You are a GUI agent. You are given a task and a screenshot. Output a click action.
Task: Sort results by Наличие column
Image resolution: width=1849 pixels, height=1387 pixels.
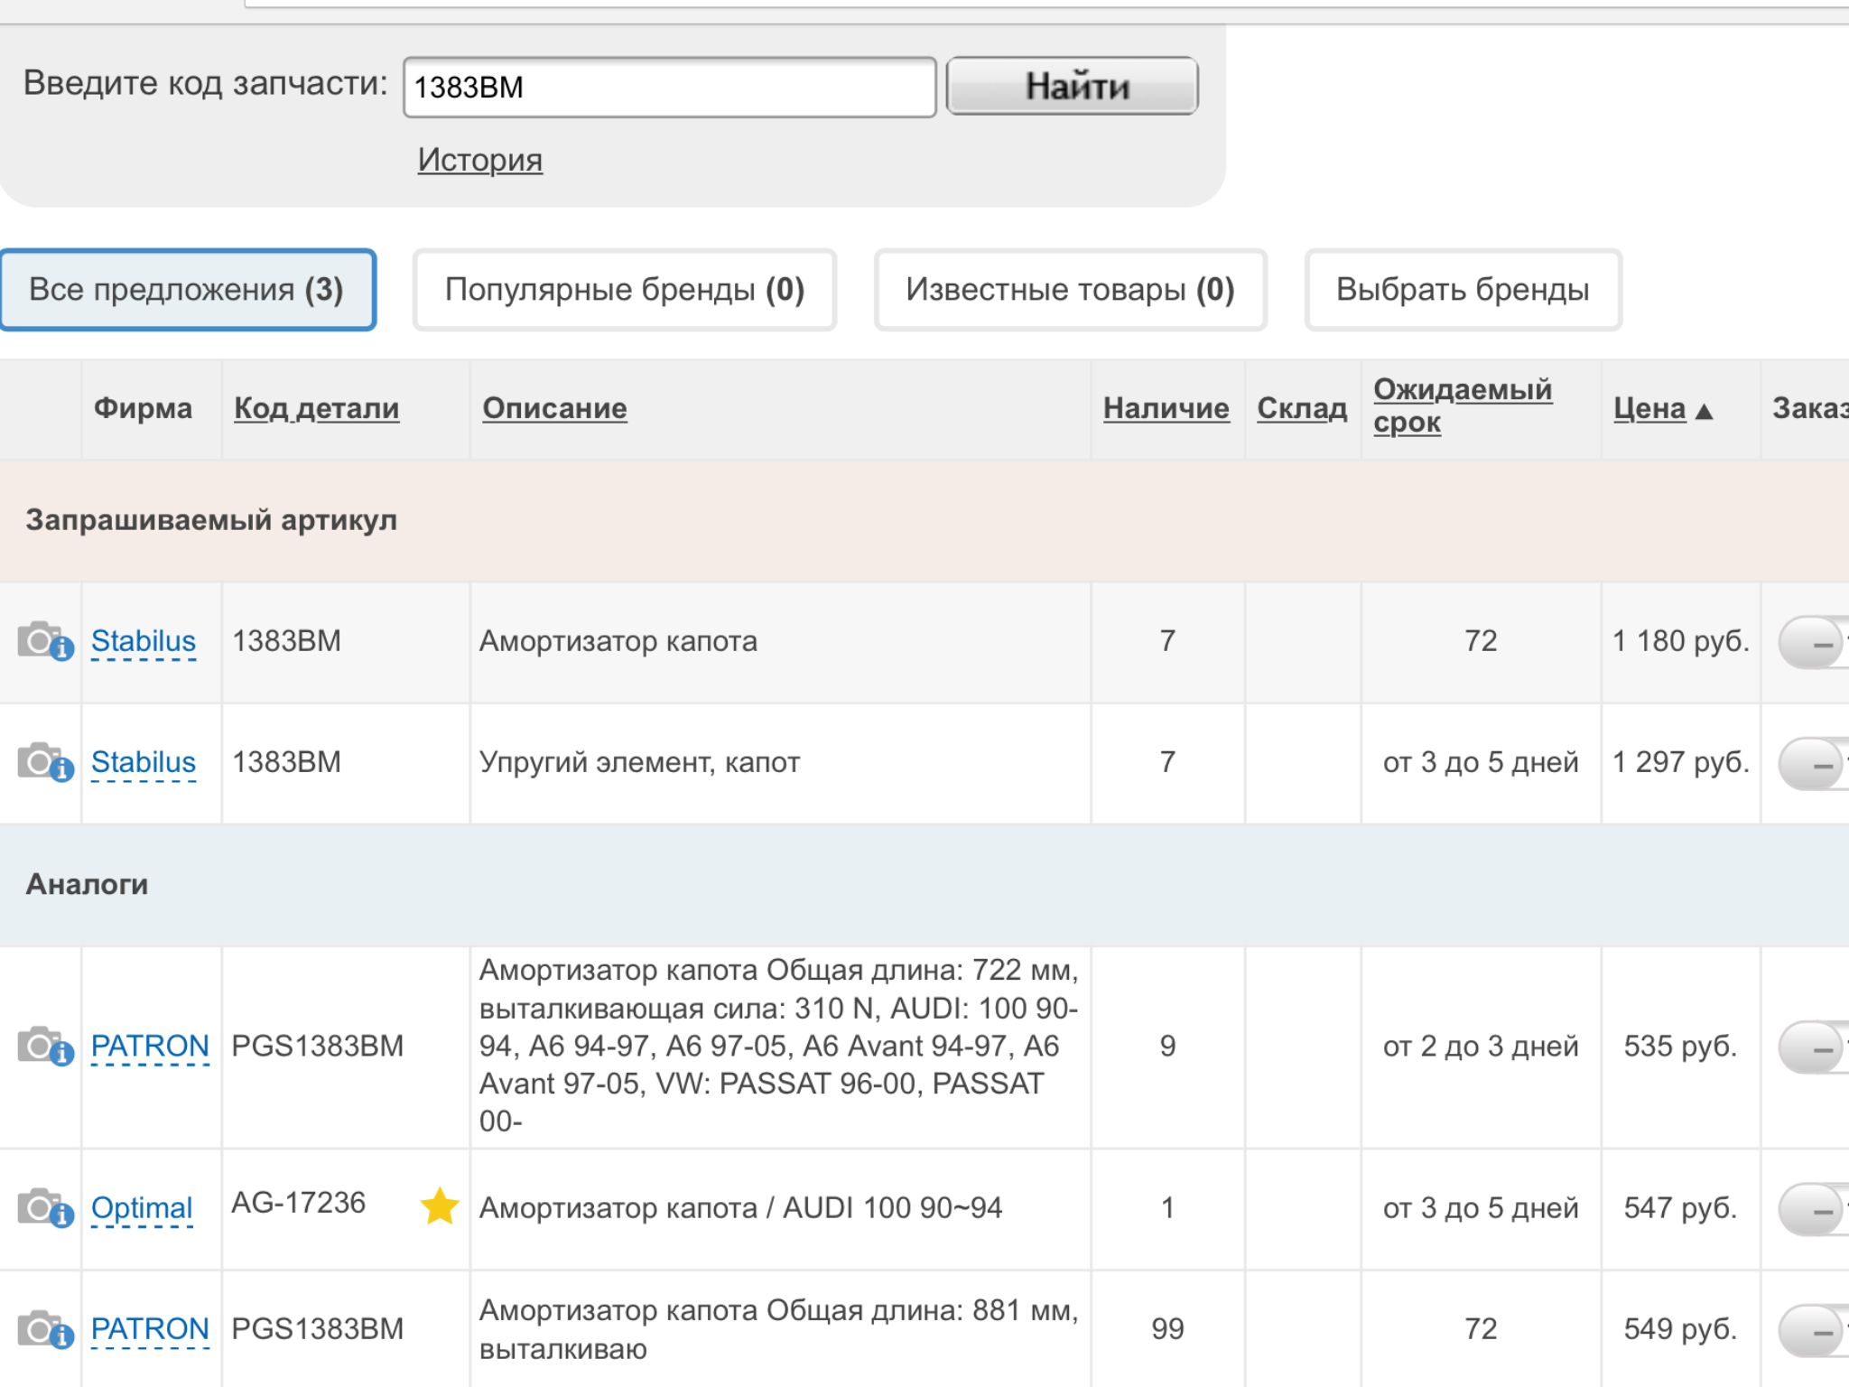1166,408
